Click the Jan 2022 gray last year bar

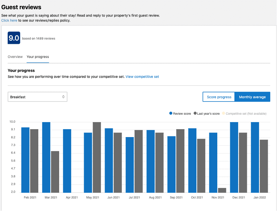(x=264, y=166)
